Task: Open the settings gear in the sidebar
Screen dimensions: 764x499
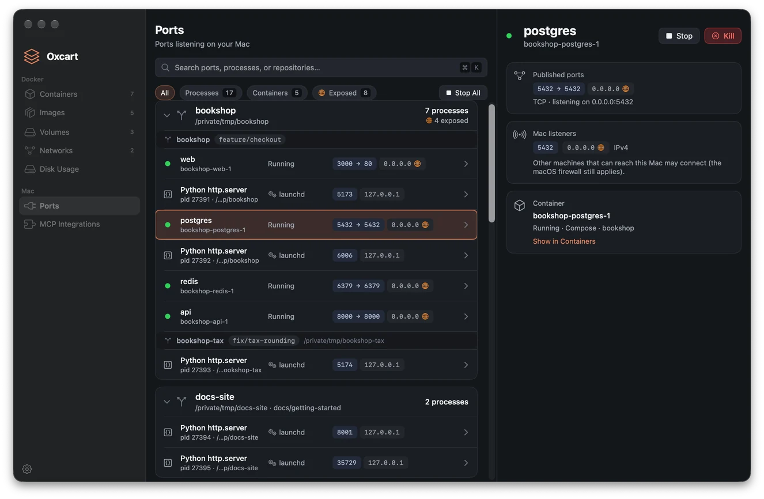Action: (27, 469)
